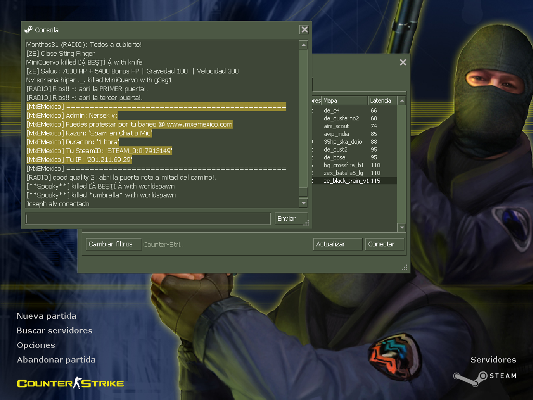
Task: Close the server browser window behind the console
Action: pyautogui.click(x=403, y=63)
